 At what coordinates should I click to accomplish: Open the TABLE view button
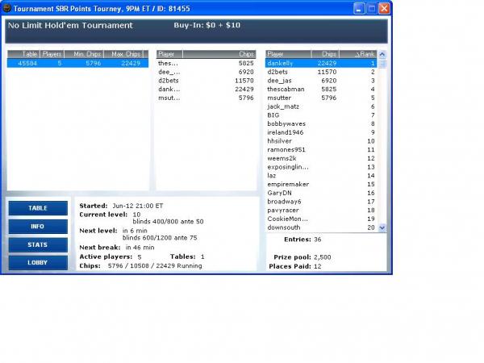click(x=38, y=208)
